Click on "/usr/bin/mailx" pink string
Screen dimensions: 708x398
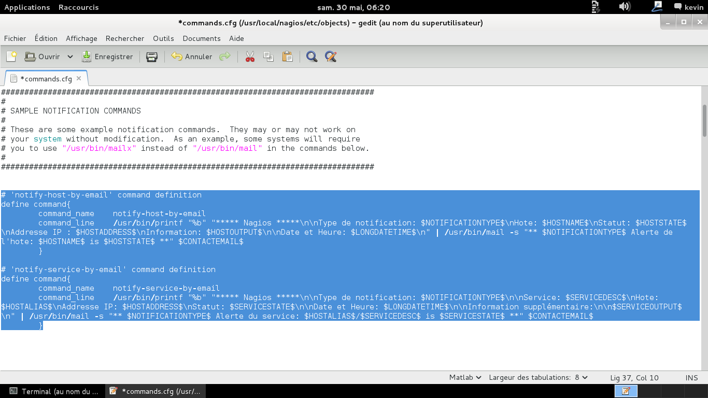point(99,148)
